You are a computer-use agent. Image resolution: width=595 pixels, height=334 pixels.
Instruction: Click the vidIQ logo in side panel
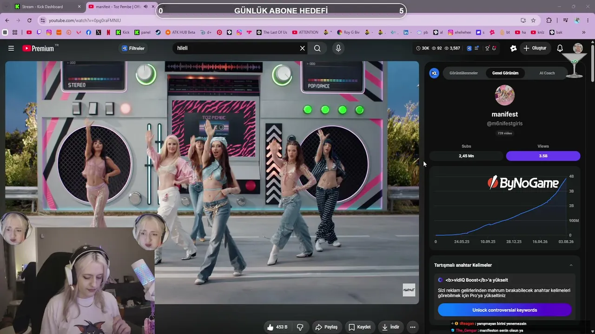pyautogui.click(x=434, y=73)
